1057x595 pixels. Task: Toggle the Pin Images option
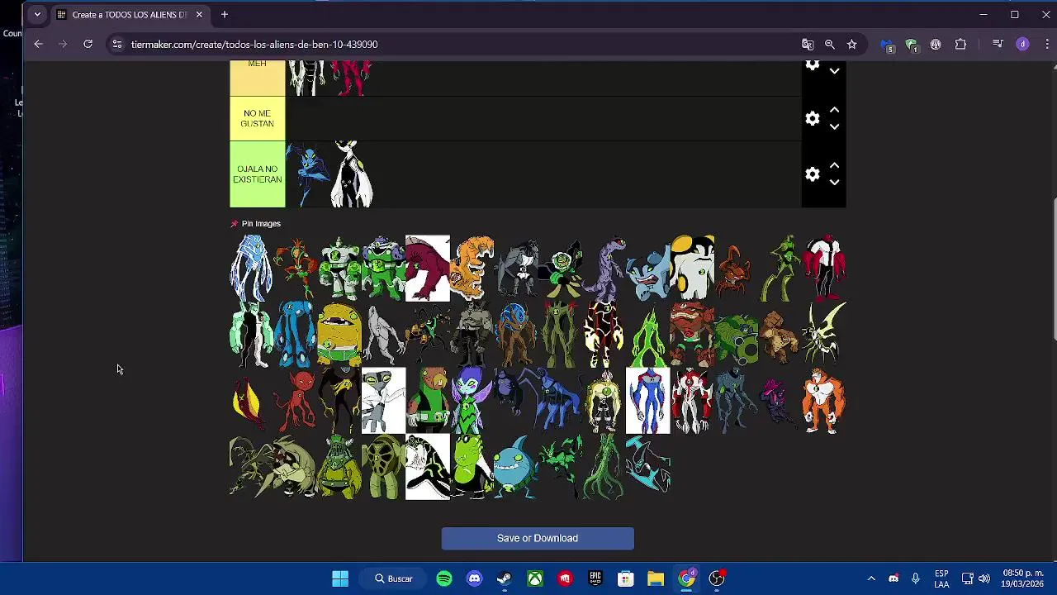tap(256, 224)
